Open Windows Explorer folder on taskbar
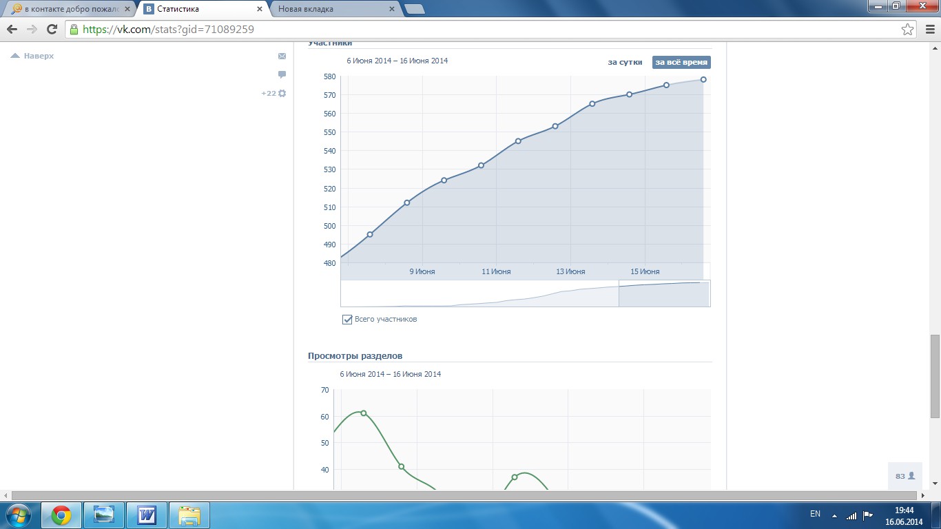 tap(189, 515)
